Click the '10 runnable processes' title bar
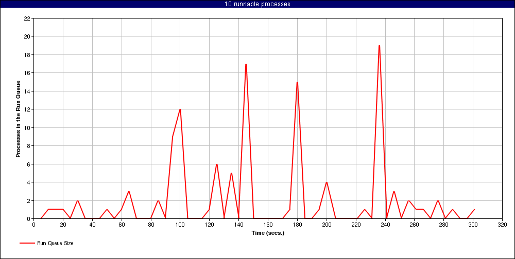 (257, 4)
